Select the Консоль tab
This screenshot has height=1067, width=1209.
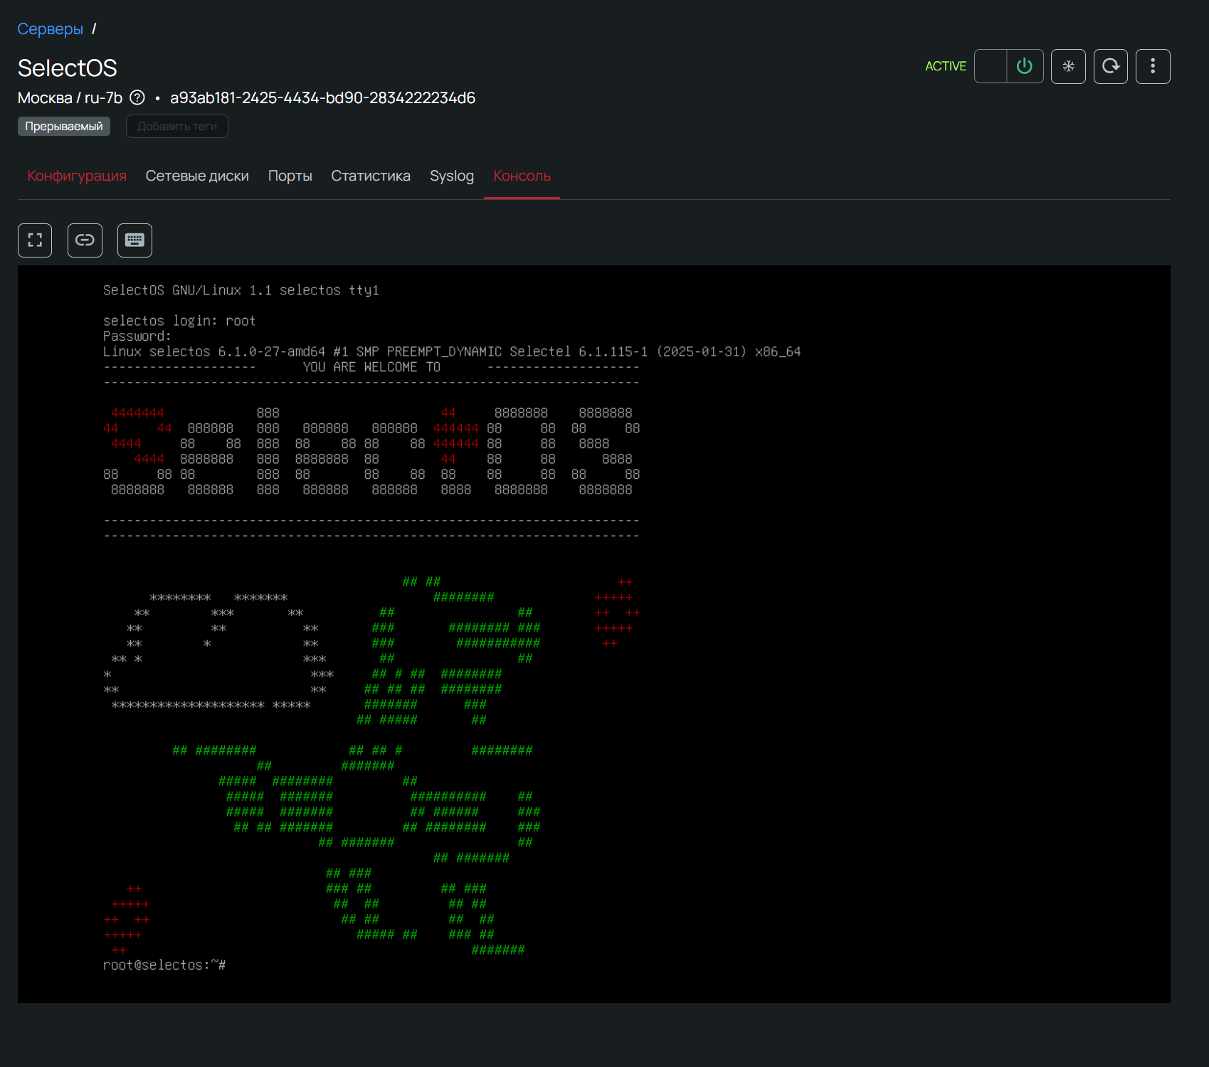point(522,176)
